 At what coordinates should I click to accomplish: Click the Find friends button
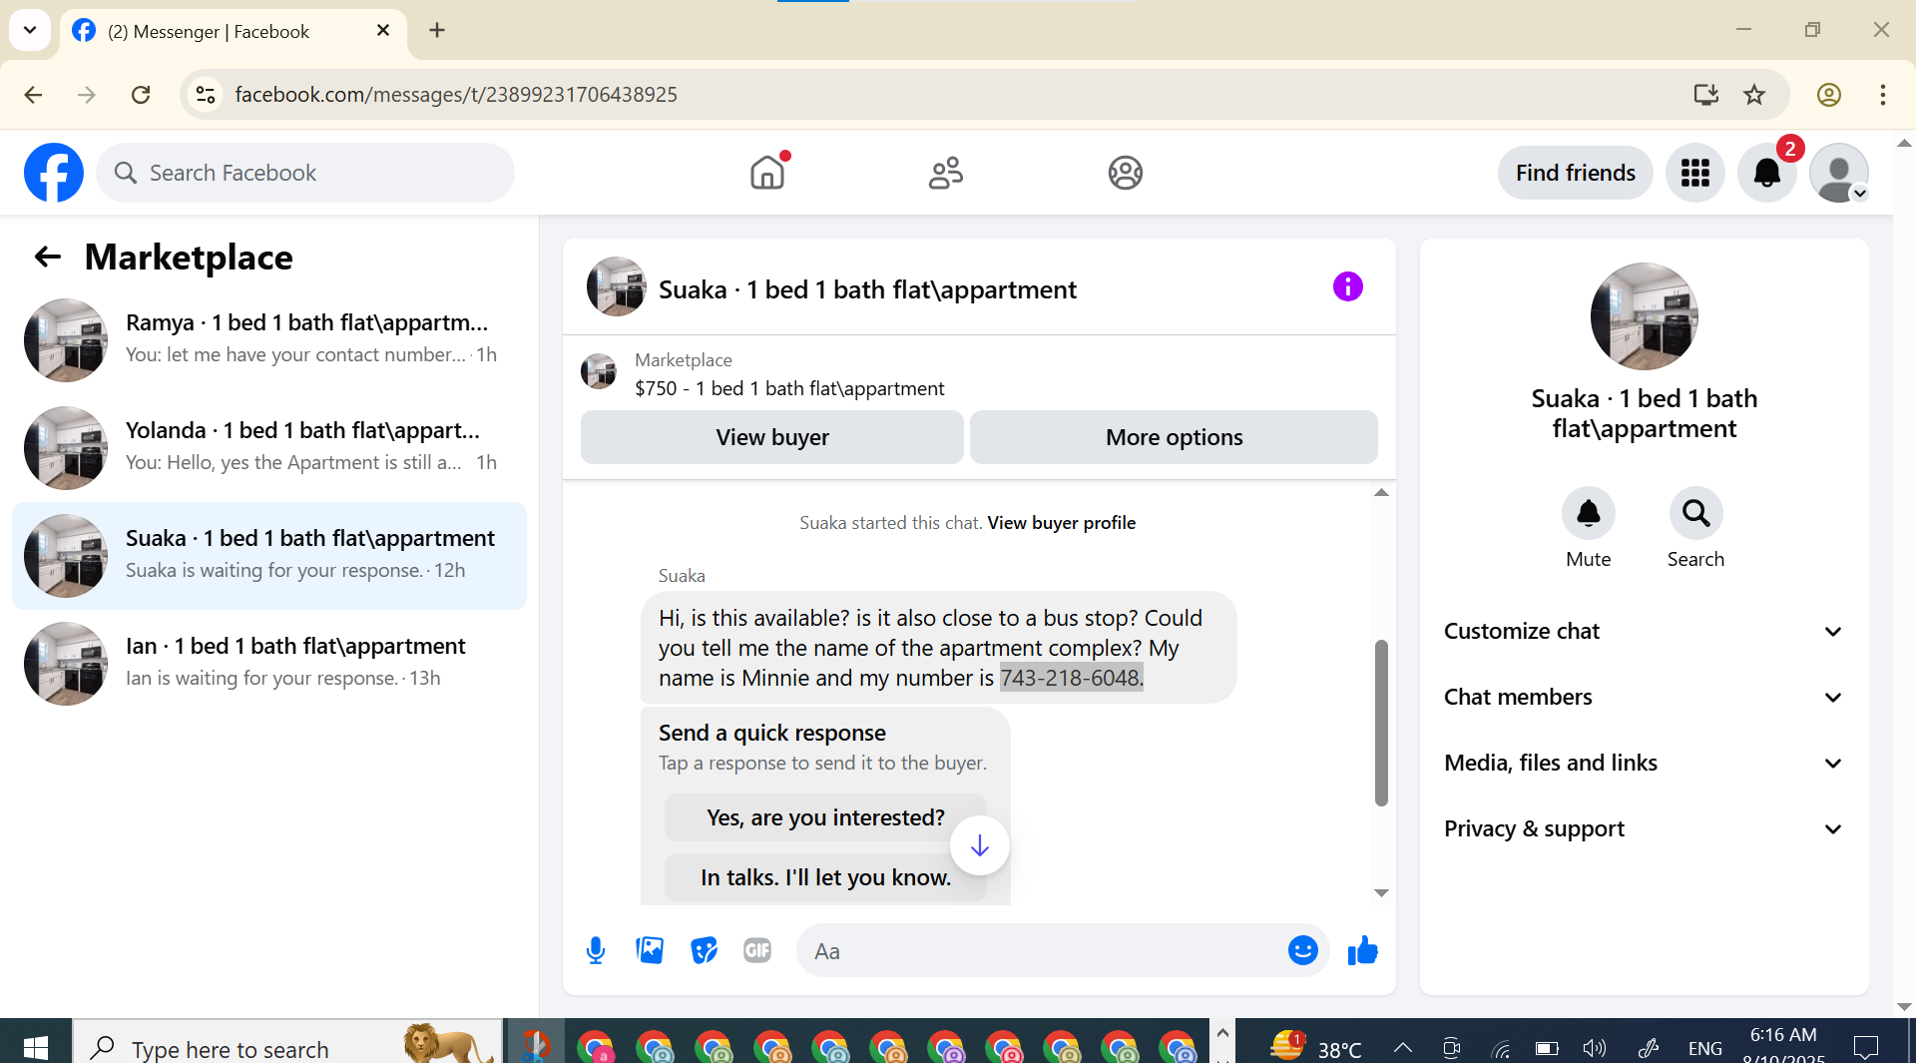click(x=1575, y=173)
